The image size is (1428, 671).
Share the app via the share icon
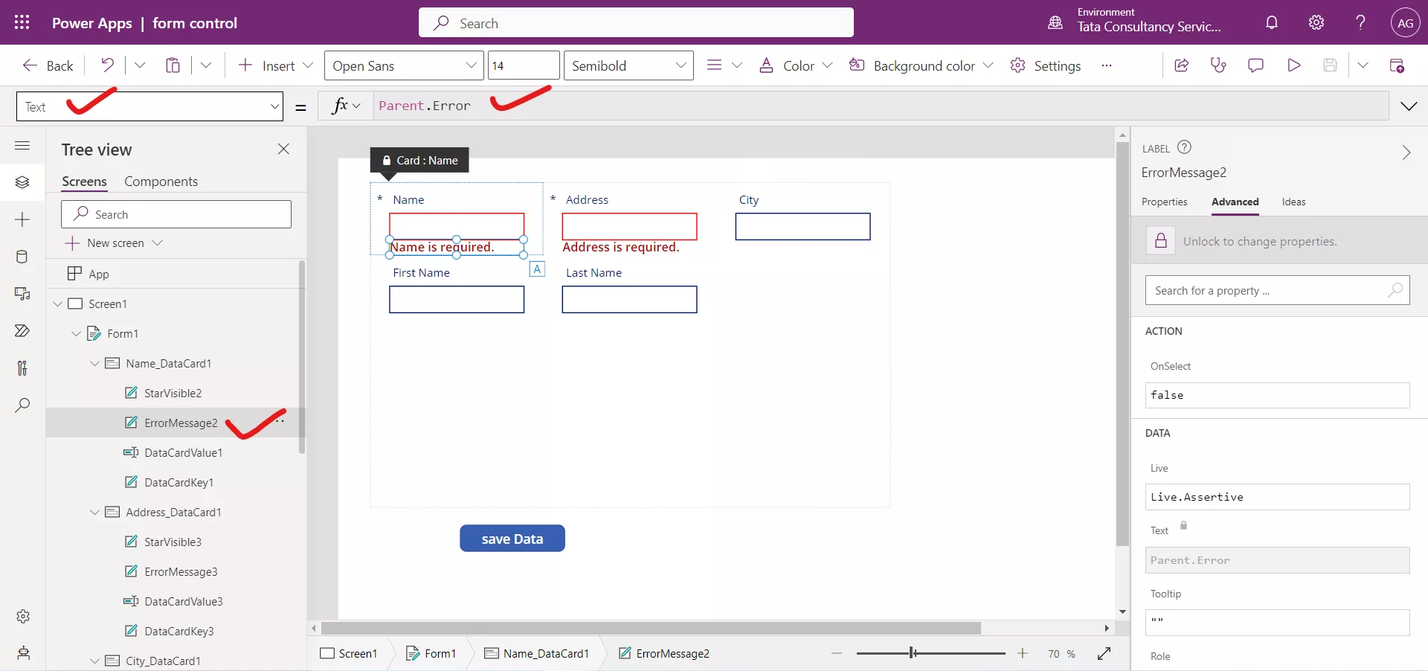pyautogui.click(x=1182, y=65)
